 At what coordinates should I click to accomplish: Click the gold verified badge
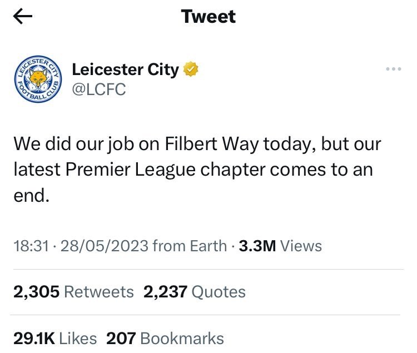click(x=191, y=69)
